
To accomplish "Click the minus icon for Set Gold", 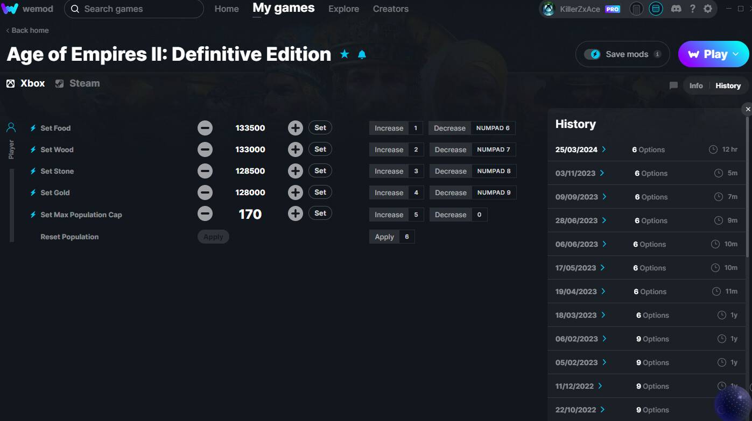I will point(205,192).
